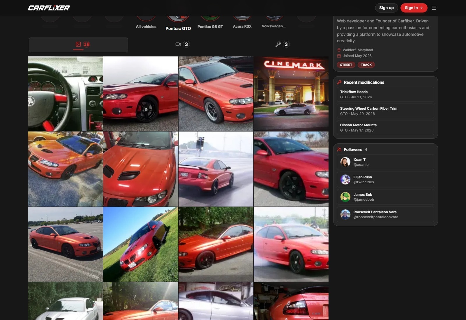
Task: Click the Joined May 2026 calendar icon
Action: (x=339, y=56)
